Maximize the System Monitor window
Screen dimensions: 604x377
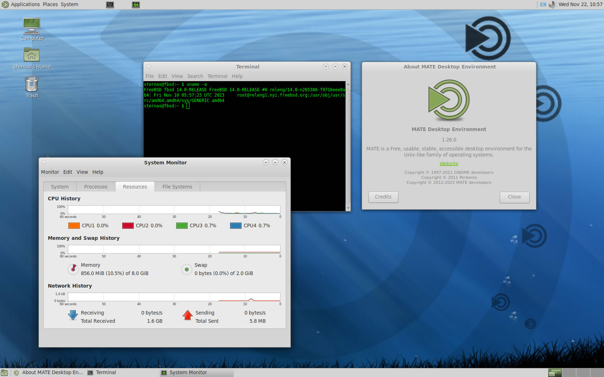click(x=275, y=162)
